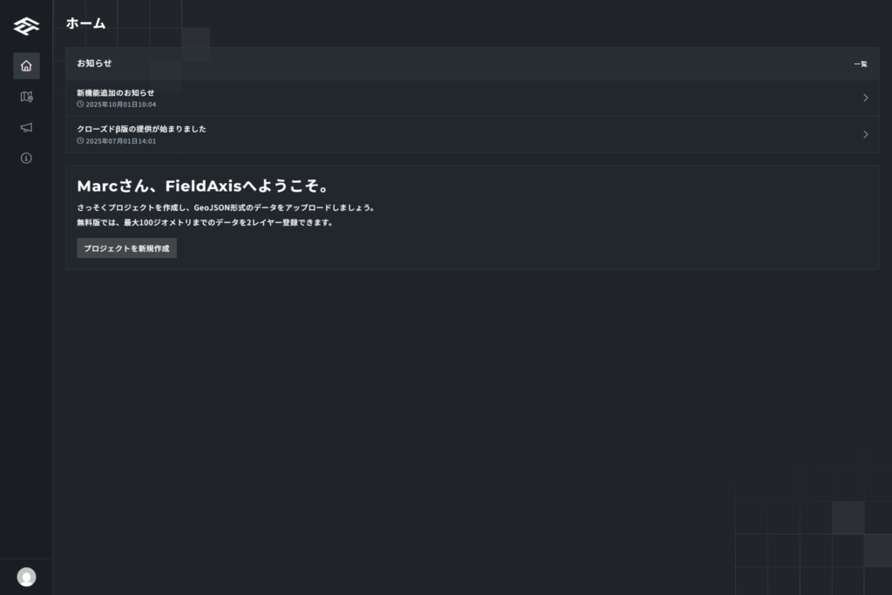Image resolution: width=892 pixels, height=595 pixels.
Task: Click the GeoJSON upload description line
Action: [226, 207]
